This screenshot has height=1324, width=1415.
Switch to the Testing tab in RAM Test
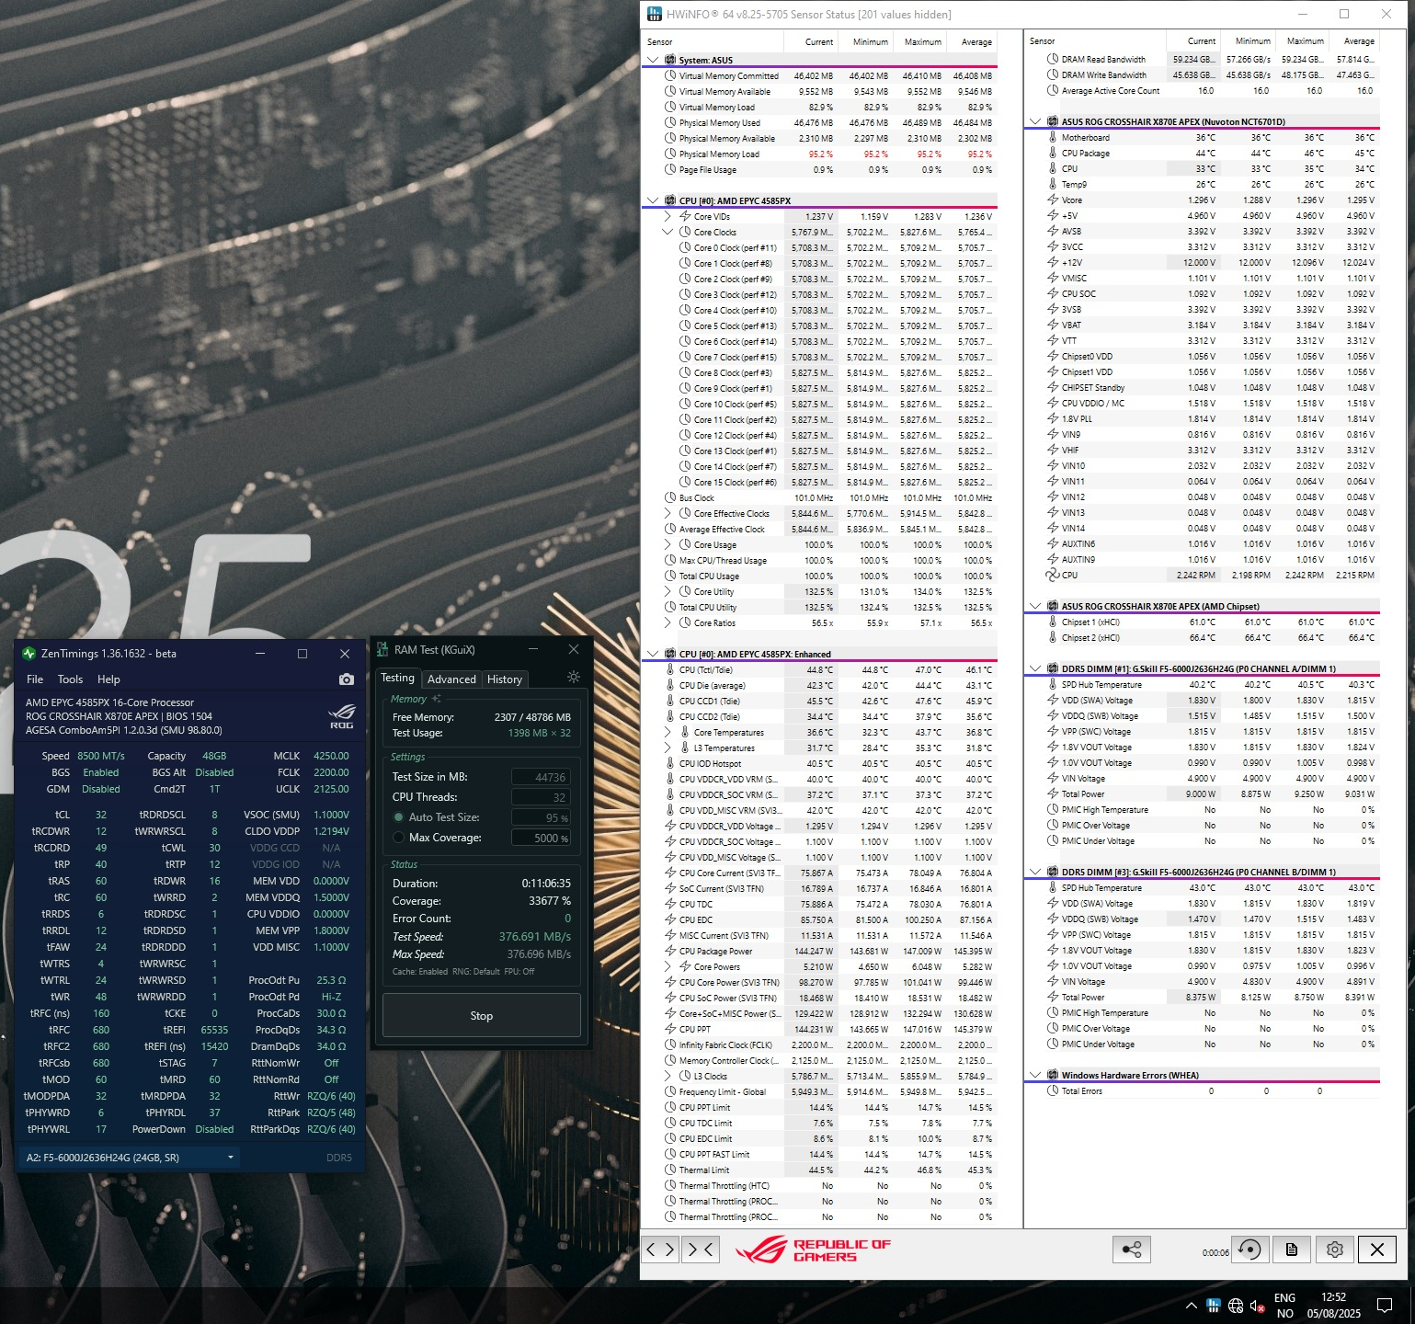(x=398, y=679)
